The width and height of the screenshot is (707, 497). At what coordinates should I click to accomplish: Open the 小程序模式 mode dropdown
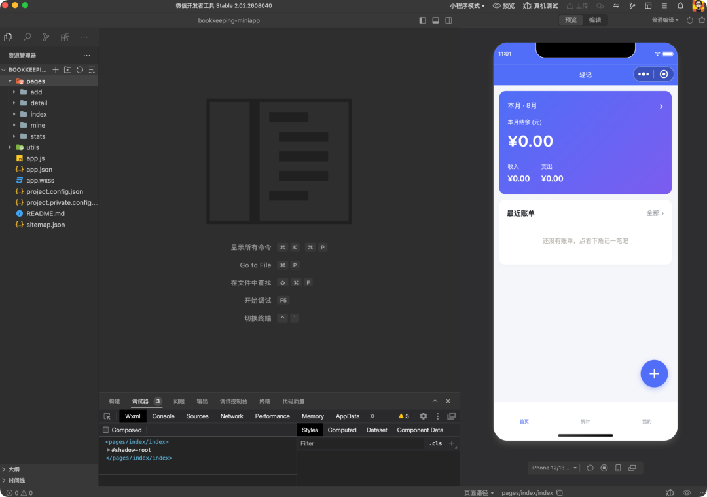[467, 6]
